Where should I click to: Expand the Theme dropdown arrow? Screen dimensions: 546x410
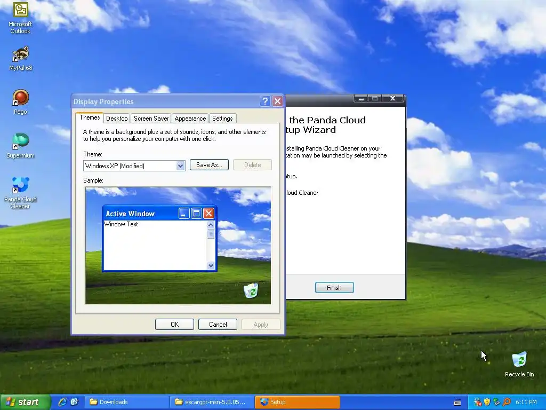(180, 166)
